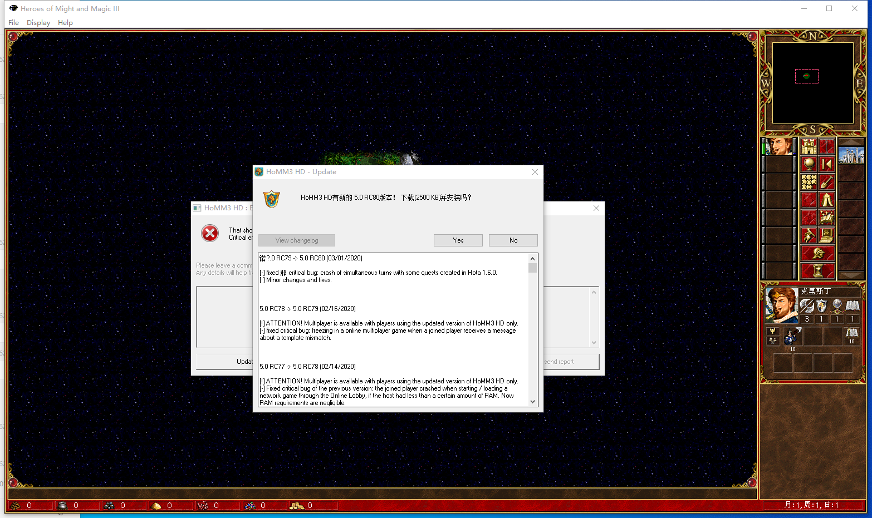Screen dimensions: 872x518
Task: Click the knowledge book stat icon
Action: click(853, 306)
